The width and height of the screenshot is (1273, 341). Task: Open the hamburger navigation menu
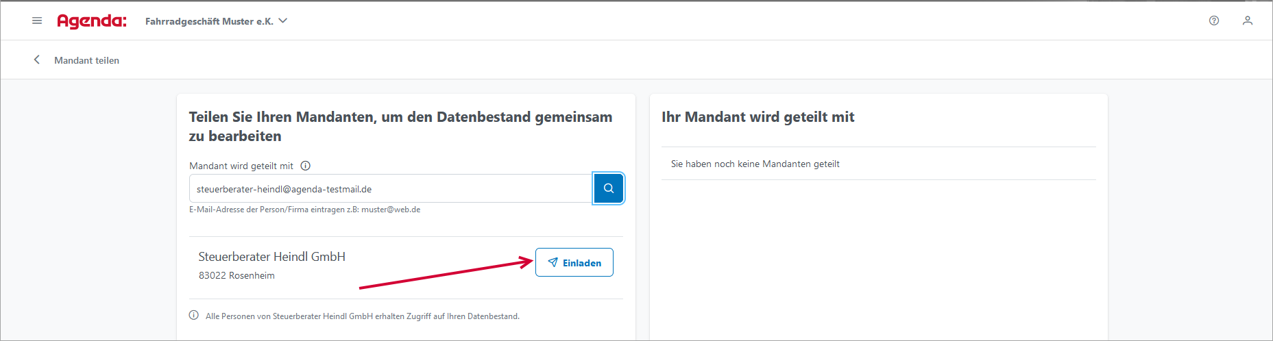point(37,21)
